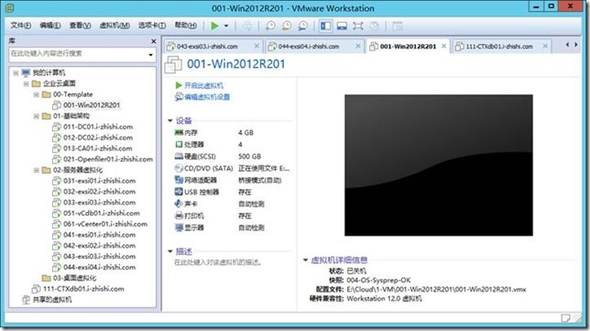This screenshot has width=590, height=331.
Task: Close the 001-Win2012R201 tab
Action: [443, 46]
